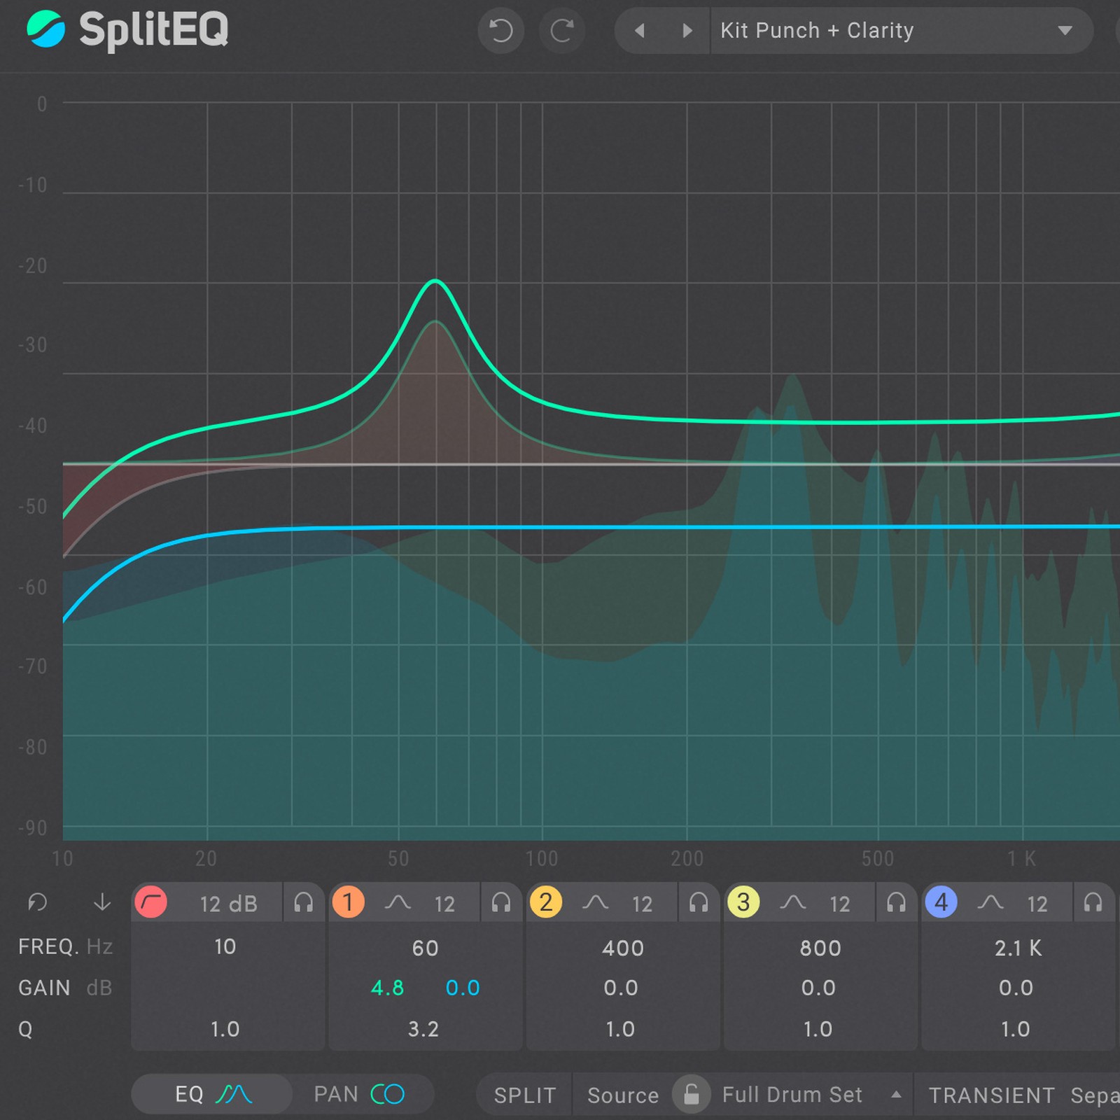The width and height of the screenshot is (1120, 1120).
Task: Edit band 3 Q value 1.0
Action: pyautogui.click(x=818, y=1029)
